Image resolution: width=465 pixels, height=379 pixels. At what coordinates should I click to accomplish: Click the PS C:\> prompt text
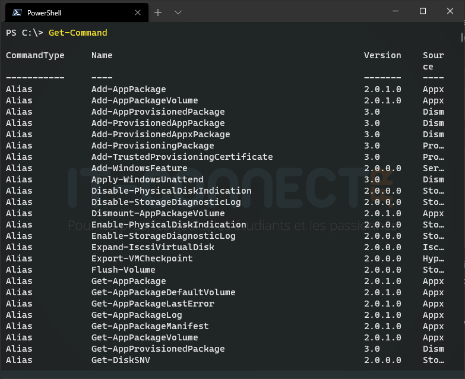24,33
